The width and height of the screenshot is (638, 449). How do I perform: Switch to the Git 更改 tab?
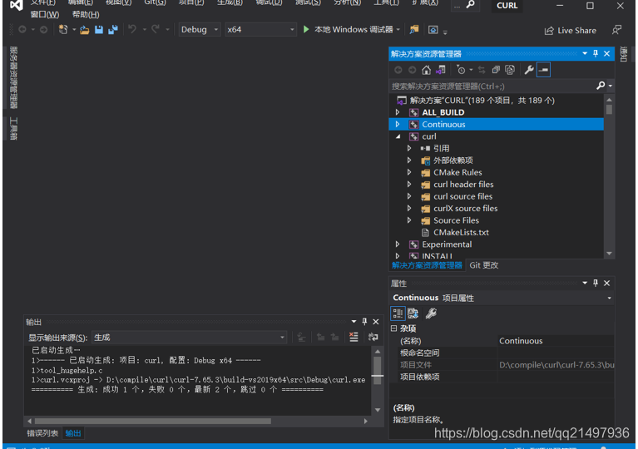click(x=484, y=265)
